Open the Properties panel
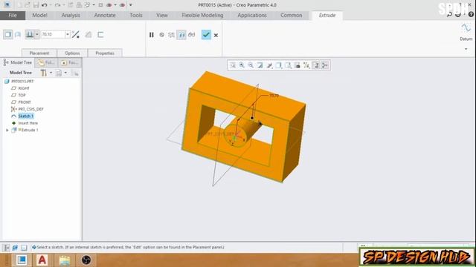Screen dimensions: 476x267 (105, 53)
